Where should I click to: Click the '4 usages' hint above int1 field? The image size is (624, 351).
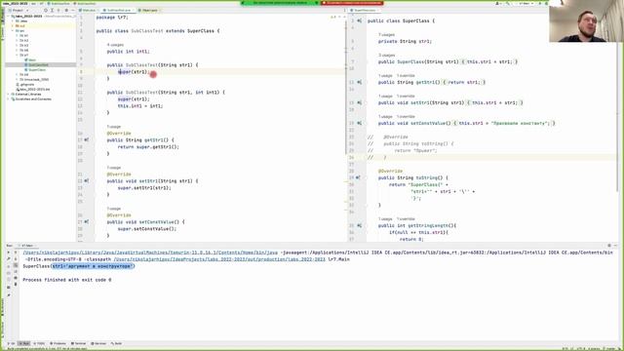pyautogui.click(x=115, y=45)
